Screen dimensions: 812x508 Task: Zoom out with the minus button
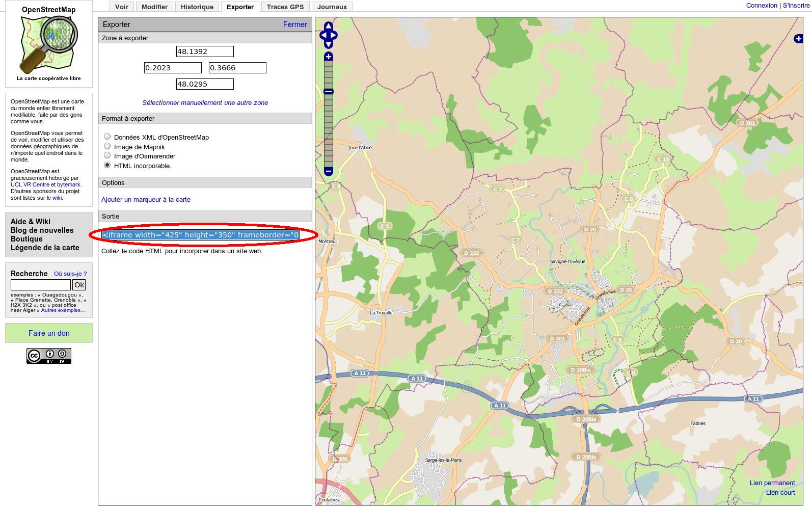click(329, 171)
